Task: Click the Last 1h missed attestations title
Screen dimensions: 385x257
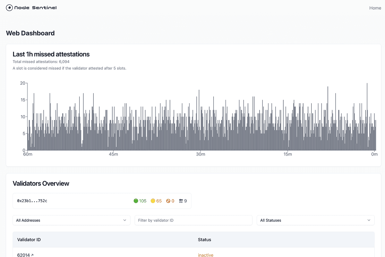Action: click(x=51, y=54)
